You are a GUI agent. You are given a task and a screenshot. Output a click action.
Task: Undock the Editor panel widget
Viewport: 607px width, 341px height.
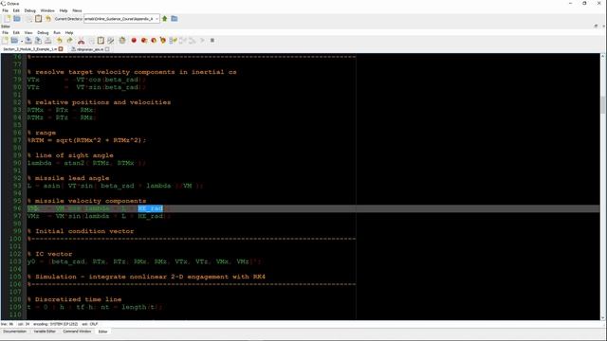(596, 26)
